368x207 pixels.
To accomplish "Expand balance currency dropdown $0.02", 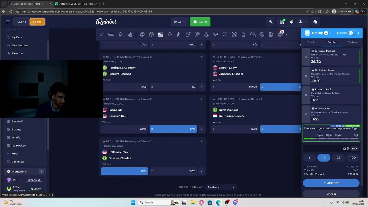I will pyautogui.click(x=180, y=22).
